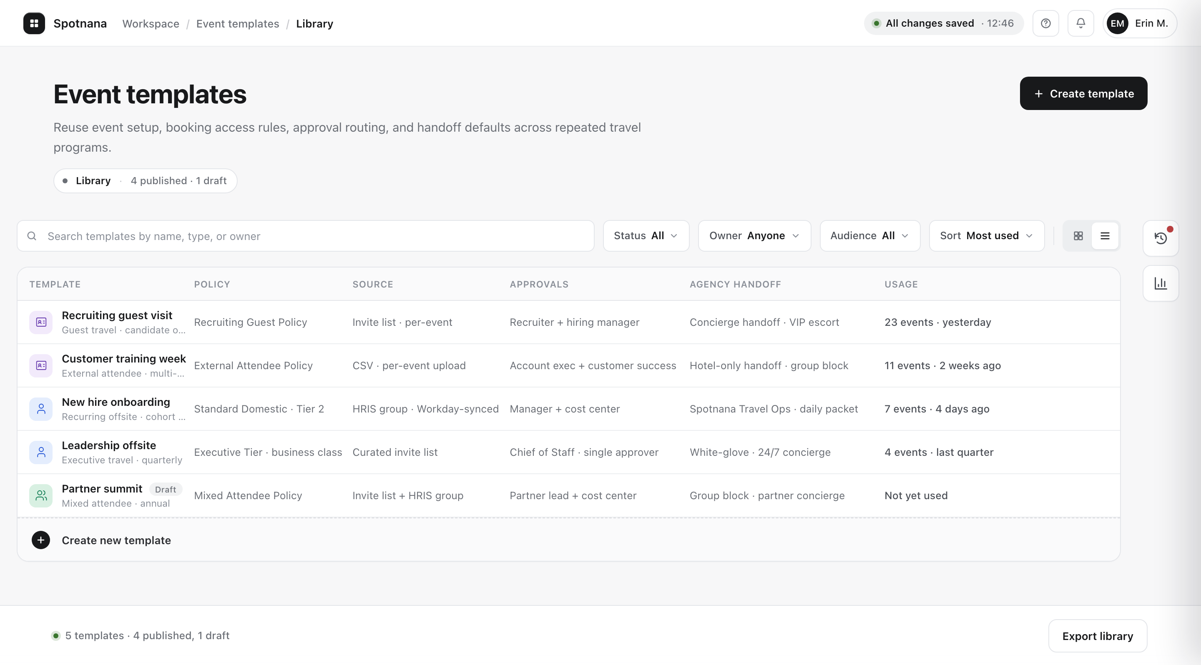
Task: Click the EM user avatar
Action: click(1118, 23)
